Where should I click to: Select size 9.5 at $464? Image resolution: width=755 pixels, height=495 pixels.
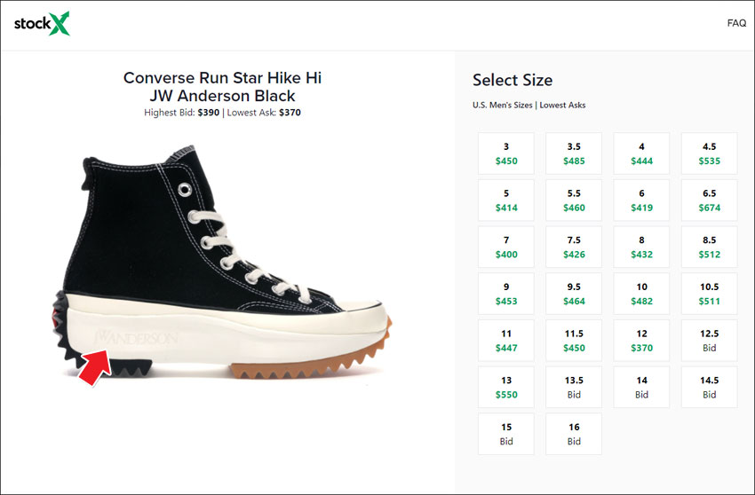574,295
